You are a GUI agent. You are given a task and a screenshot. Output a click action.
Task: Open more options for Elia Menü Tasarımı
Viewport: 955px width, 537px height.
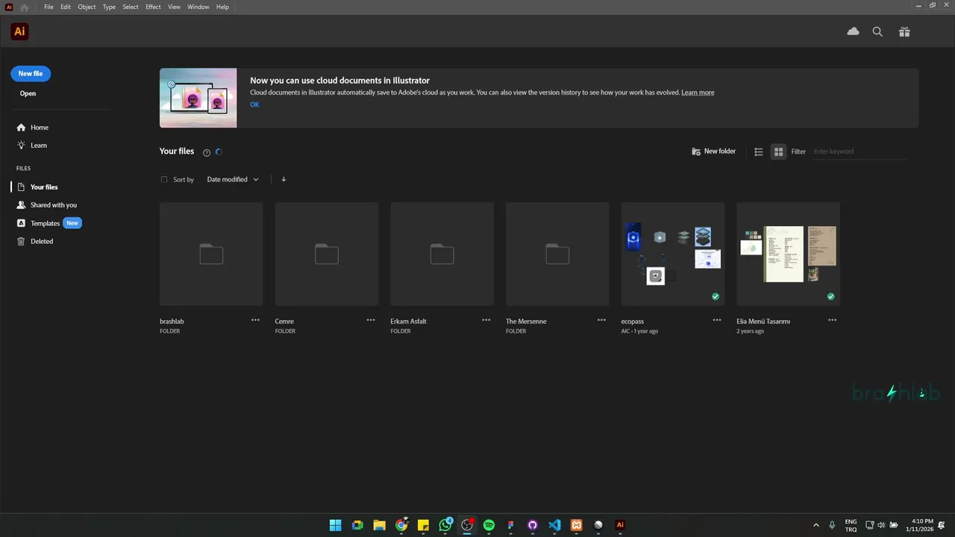[x=832, y=320]
